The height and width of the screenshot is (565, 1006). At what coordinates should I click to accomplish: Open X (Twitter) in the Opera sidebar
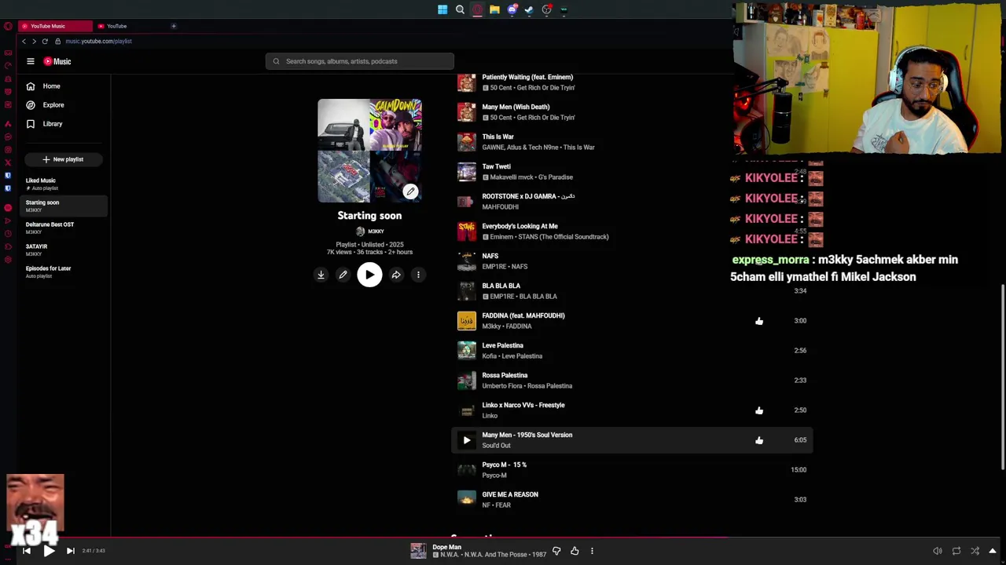coord(8,162)
